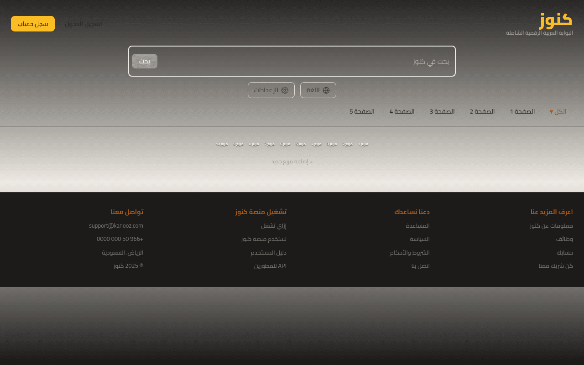Screen dimensions: 584x365
Task: Open حسابك footer link
Action: 565,253
